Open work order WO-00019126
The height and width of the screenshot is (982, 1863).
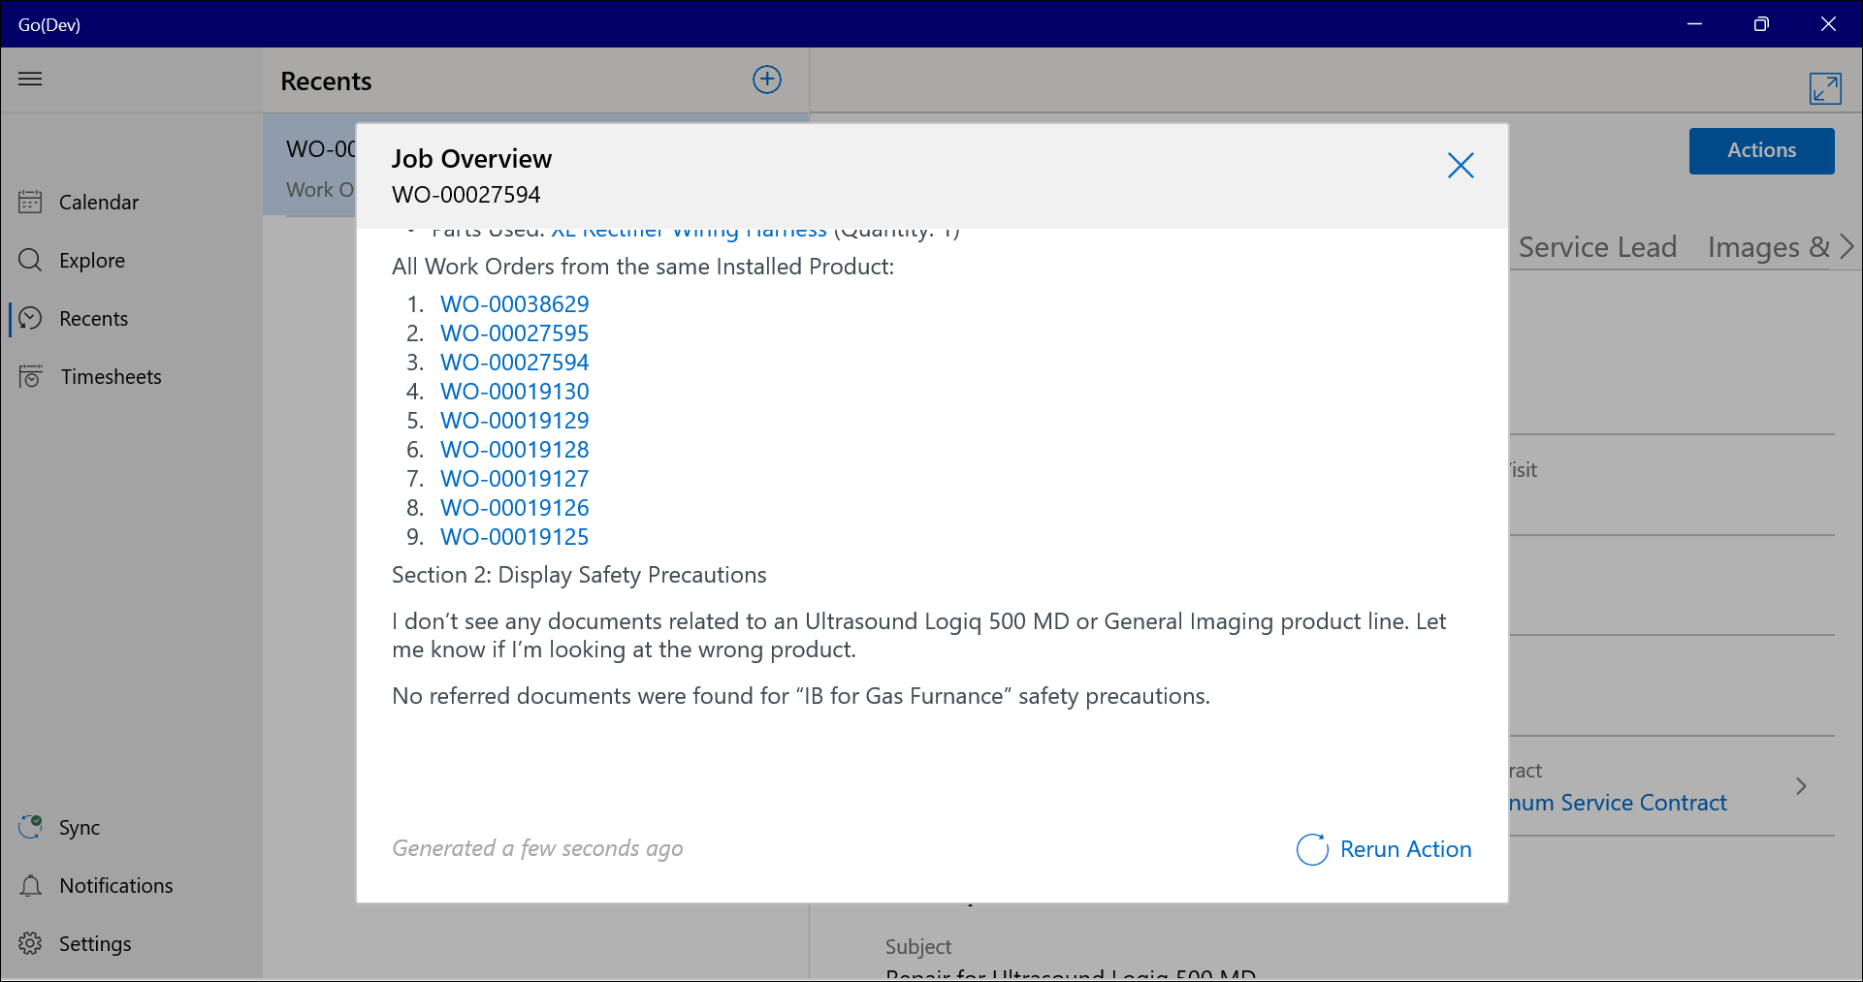514,507
